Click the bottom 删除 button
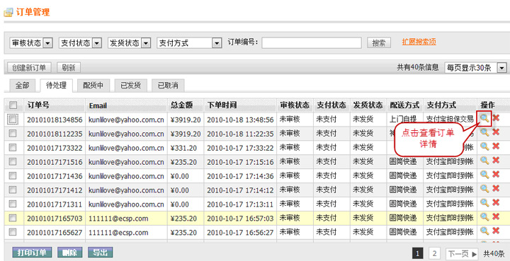 [x=70, y=253]
